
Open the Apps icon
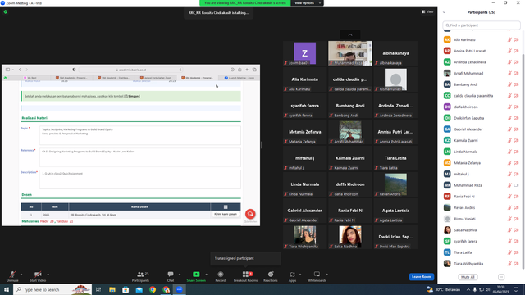292,275
